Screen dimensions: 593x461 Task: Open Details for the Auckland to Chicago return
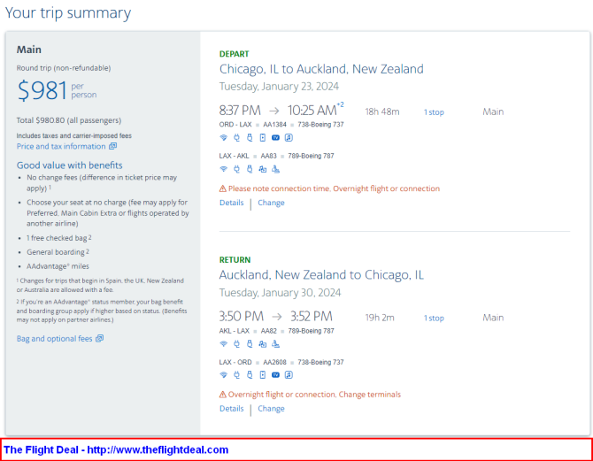pos(232,409)
